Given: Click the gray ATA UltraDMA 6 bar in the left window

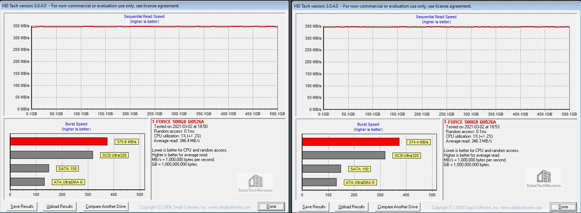Looking at the screenshot, I should pyautogui.click(x=28, y=182).
